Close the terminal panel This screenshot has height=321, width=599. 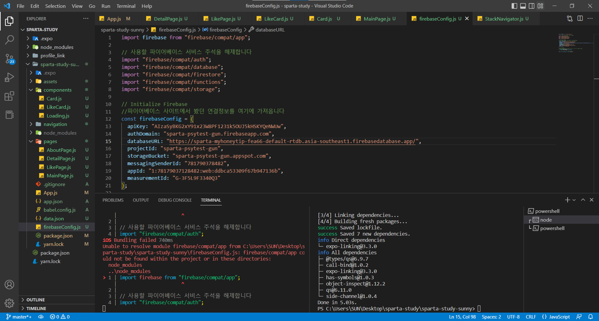tap(592, 200)
